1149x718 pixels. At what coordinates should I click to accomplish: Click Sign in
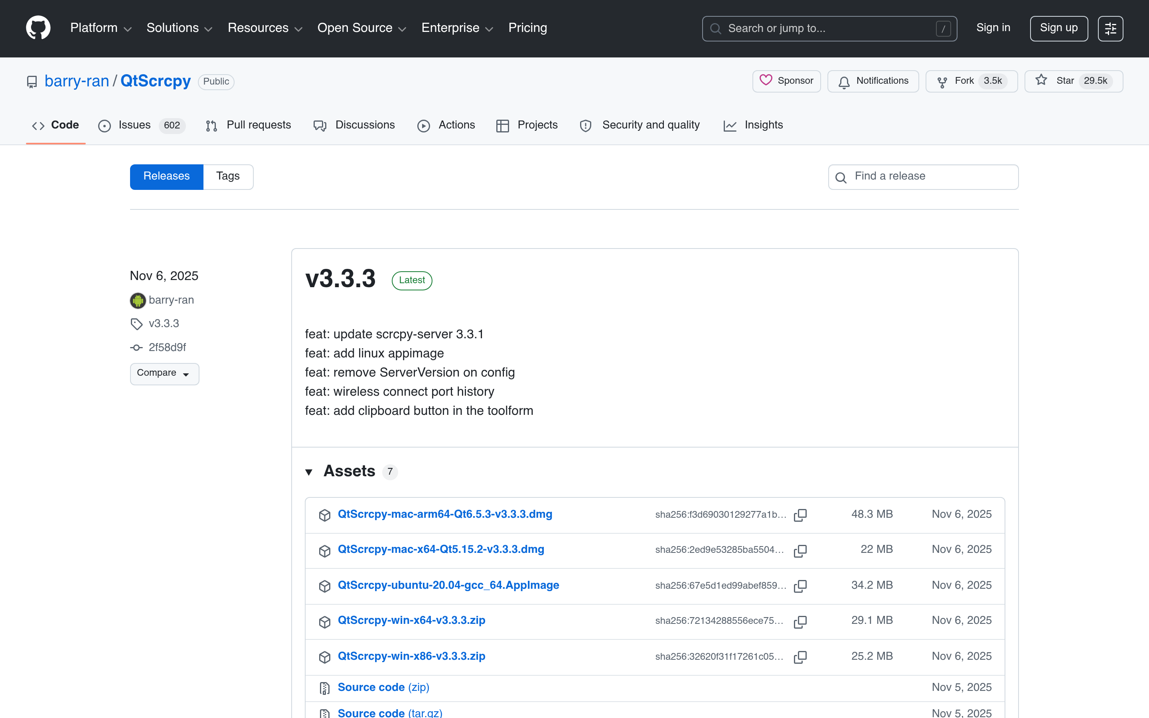pos(993,28)
